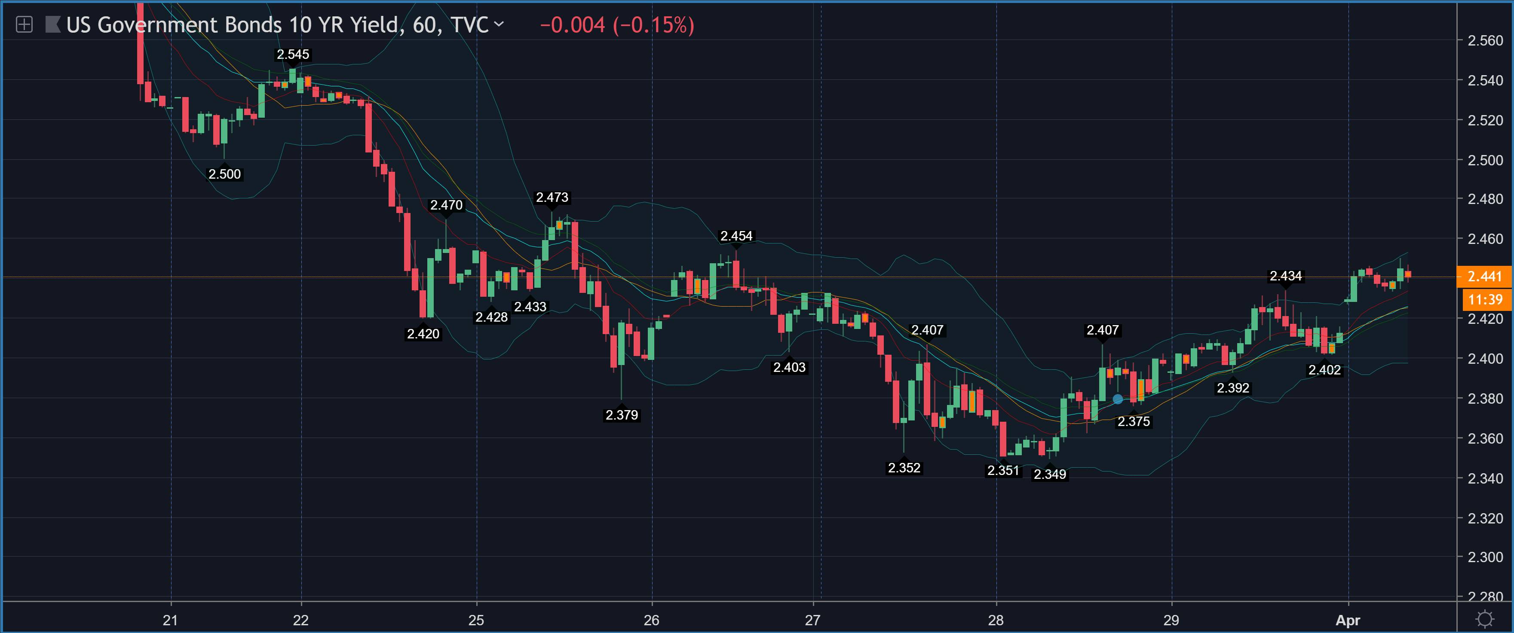Image resolution: width=1514 pixels, height=633 pixels.
Task: Click the Apr date on time axis
Action: pos(1347,620)
